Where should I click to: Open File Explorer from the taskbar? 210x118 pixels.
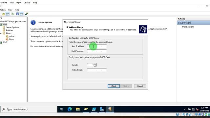78,109
